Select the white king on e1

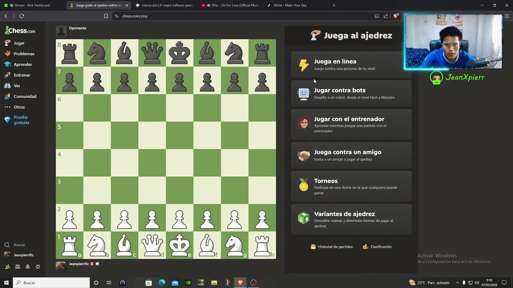pyautogui.click(x=180, y=245)
